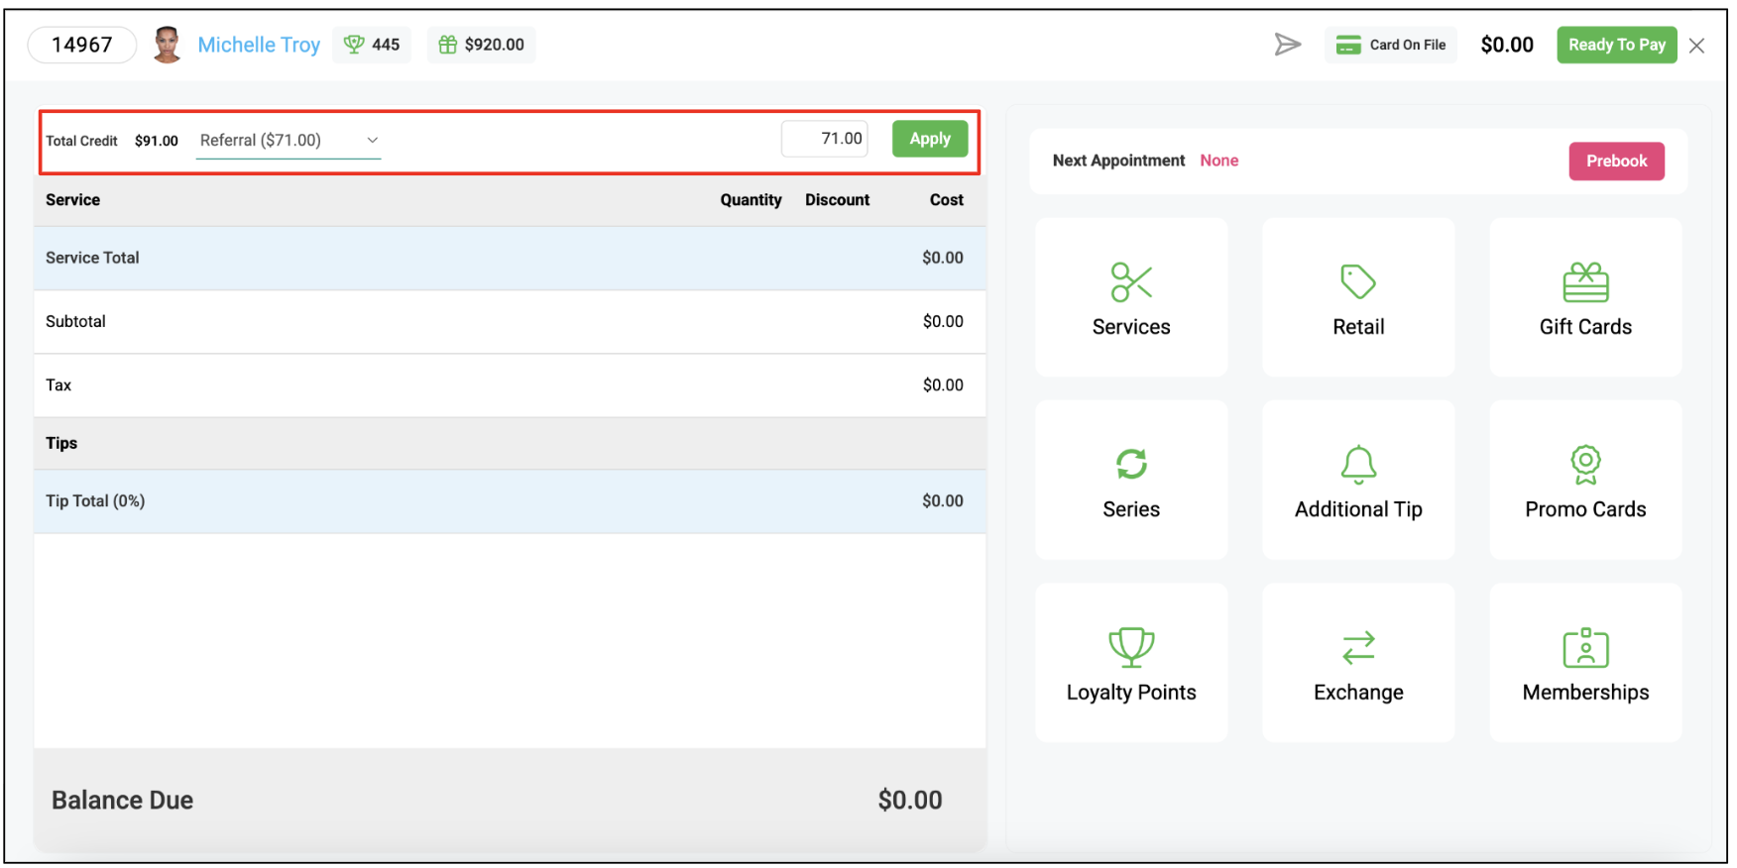Open the Promo Cards ribbon tile
This screenshot has width=1737, height=868.
point(1584,481)
